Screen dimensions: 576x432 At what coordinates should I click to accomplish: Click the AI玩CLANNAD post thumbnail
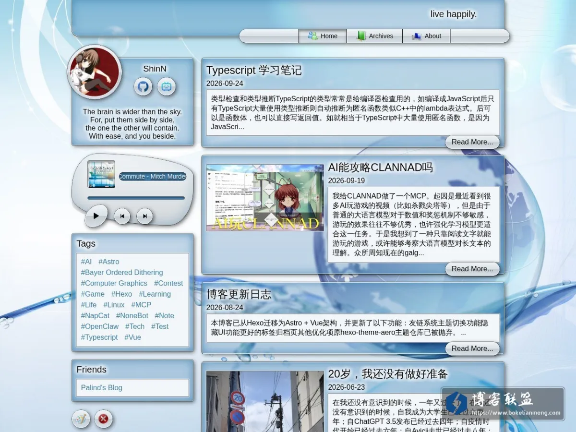click(x=265, y=198)
